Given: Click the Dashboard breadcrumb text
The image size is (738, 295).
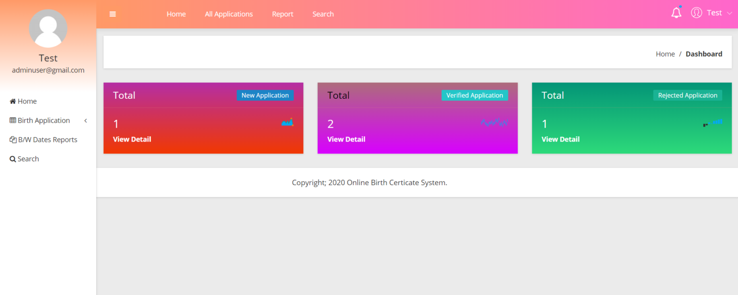Looking at the screenshot, I should (x=704, y=54).
